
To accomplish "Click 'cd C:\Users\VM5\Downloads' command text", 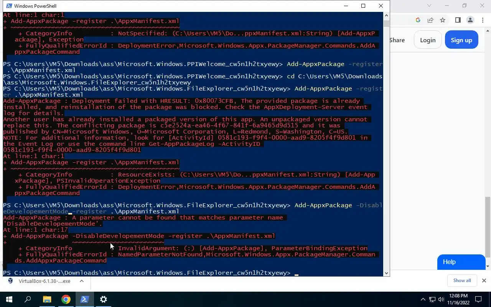I will click(x=334, y=76).
